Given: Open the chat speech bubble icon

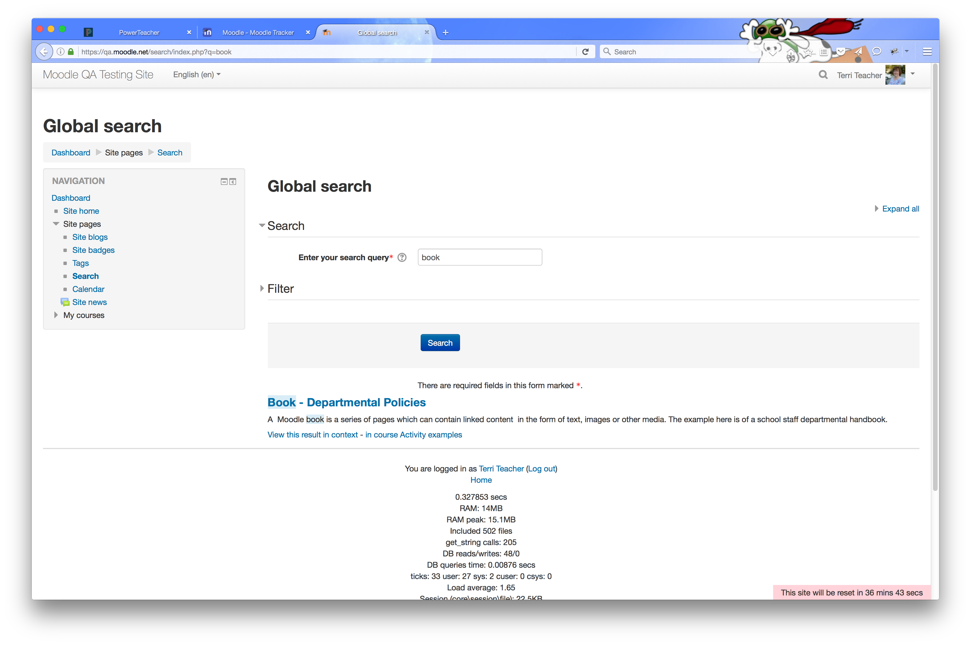Looking at the screenshot, I should coord(876,52).
